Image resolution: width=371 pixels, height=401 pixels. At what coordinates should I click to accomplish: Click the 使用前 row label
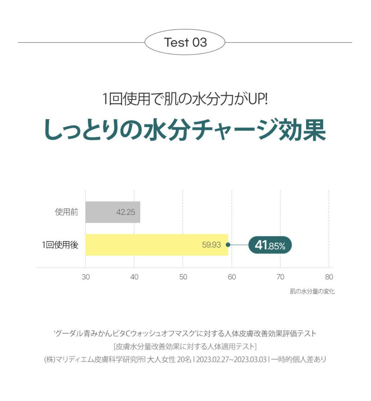click(66, 212)
